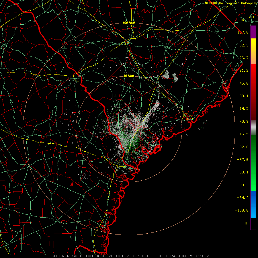Select the -78.7 velocity scale value
The height and width of the screenshot is (258, 258).
(243, 185)
